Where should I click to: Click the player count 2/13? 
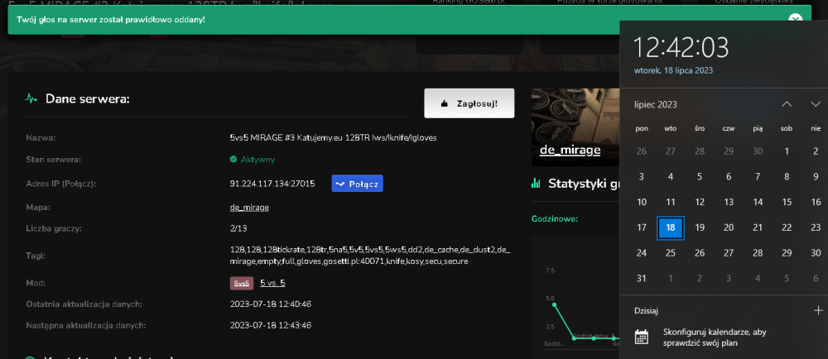click(x=238, y=228)
